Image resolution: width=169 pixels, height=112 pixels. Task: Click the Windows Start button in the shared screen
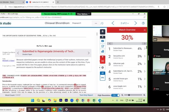33,101
